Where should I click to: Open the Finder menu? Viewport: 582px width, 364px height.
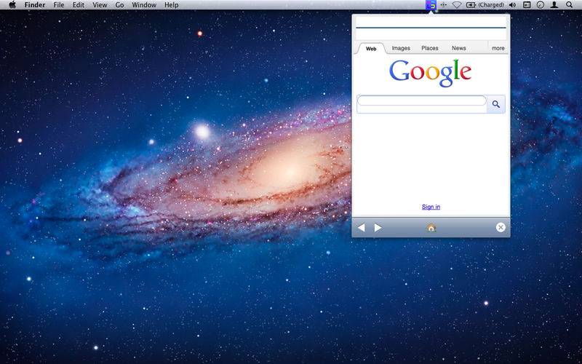coord(34,5)
